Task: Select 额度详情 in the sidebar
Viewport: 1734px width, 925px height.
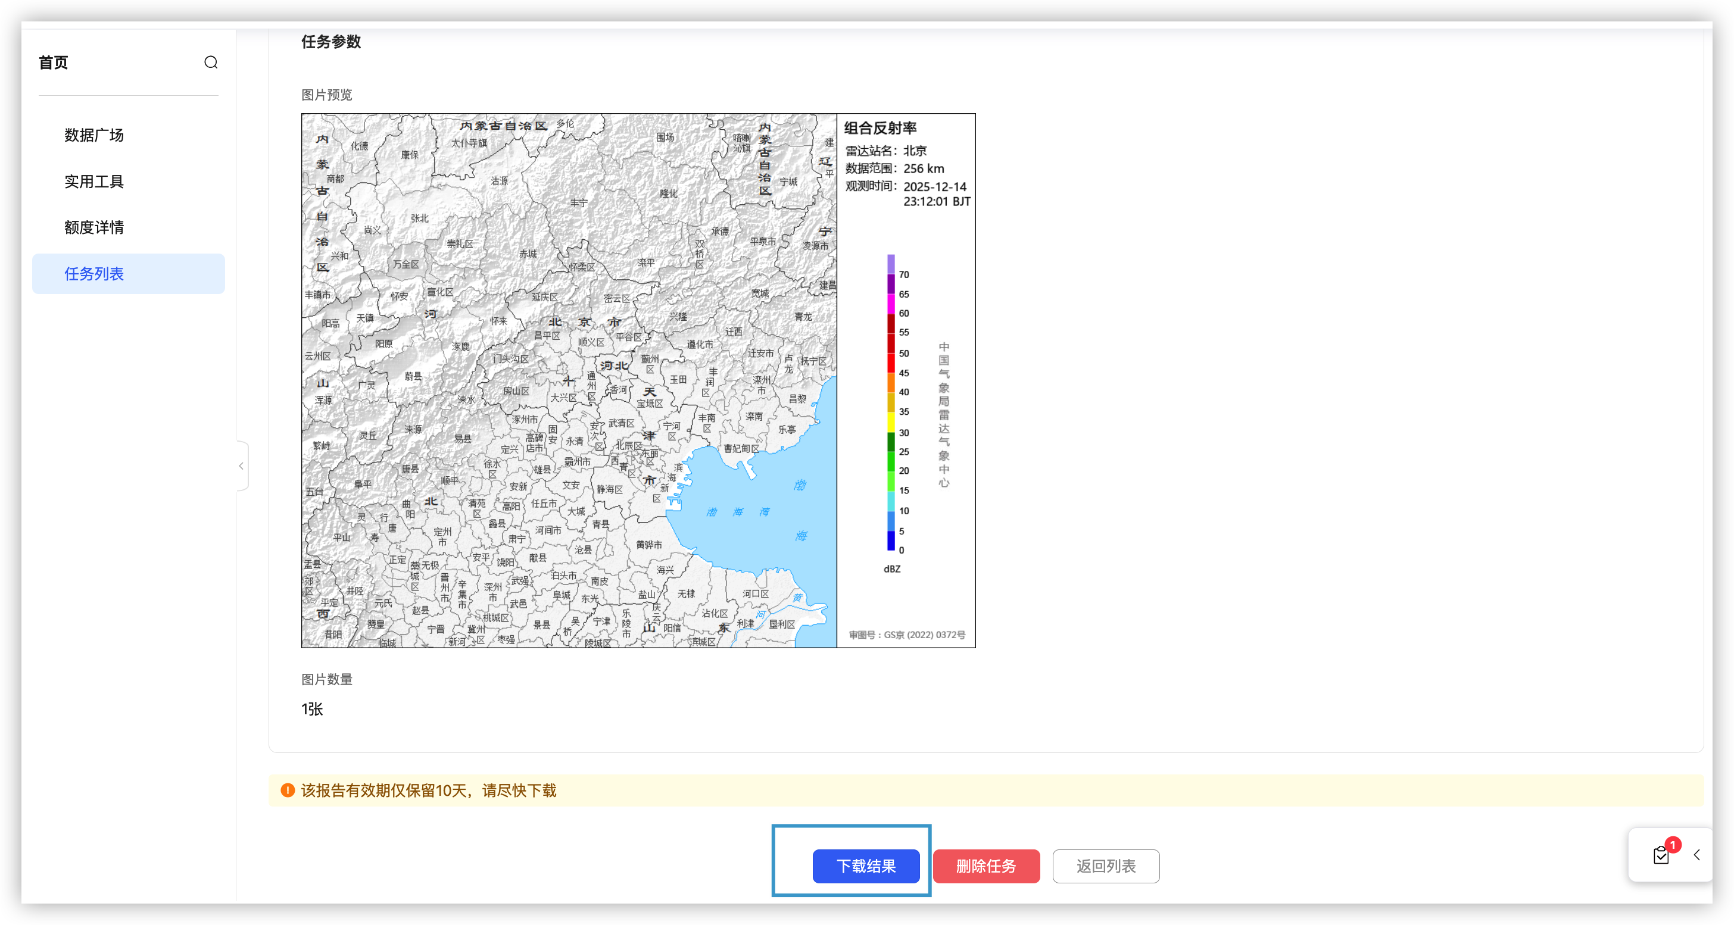Action: [x=94, y=227]
